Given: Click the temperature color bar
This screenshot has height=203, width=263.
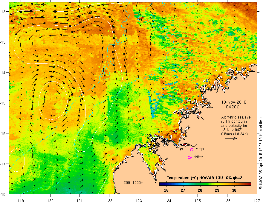Looking at the screenshot, I should [205, 184].
